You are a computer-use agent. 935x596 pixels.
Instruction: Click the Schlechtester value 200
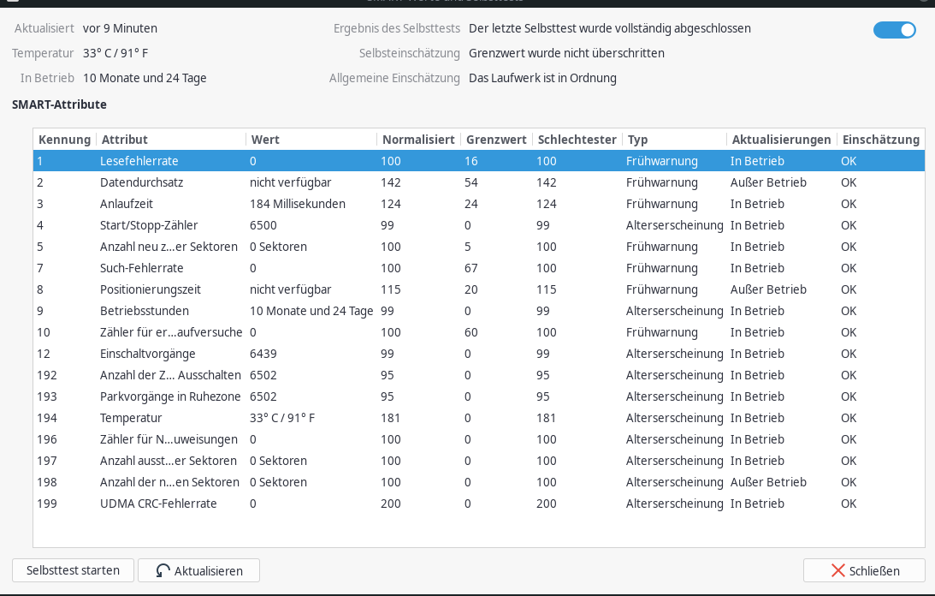tap(547, 504)
